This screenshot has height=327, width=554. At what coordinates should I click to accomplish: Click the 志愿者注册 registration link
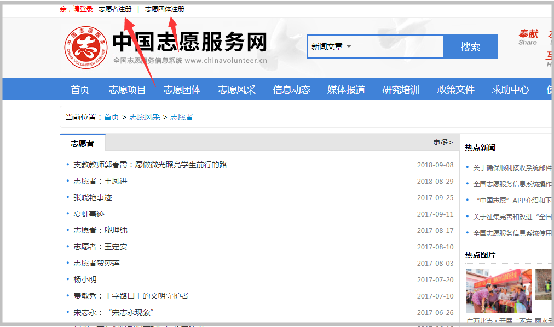coord(114,9)
